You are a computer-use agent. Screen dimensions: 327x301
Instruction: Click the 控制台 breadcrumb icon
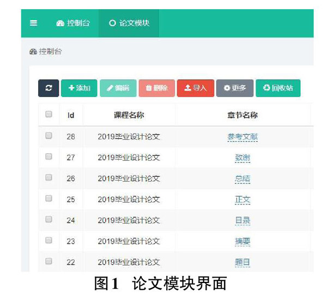[x=33, y=52]
